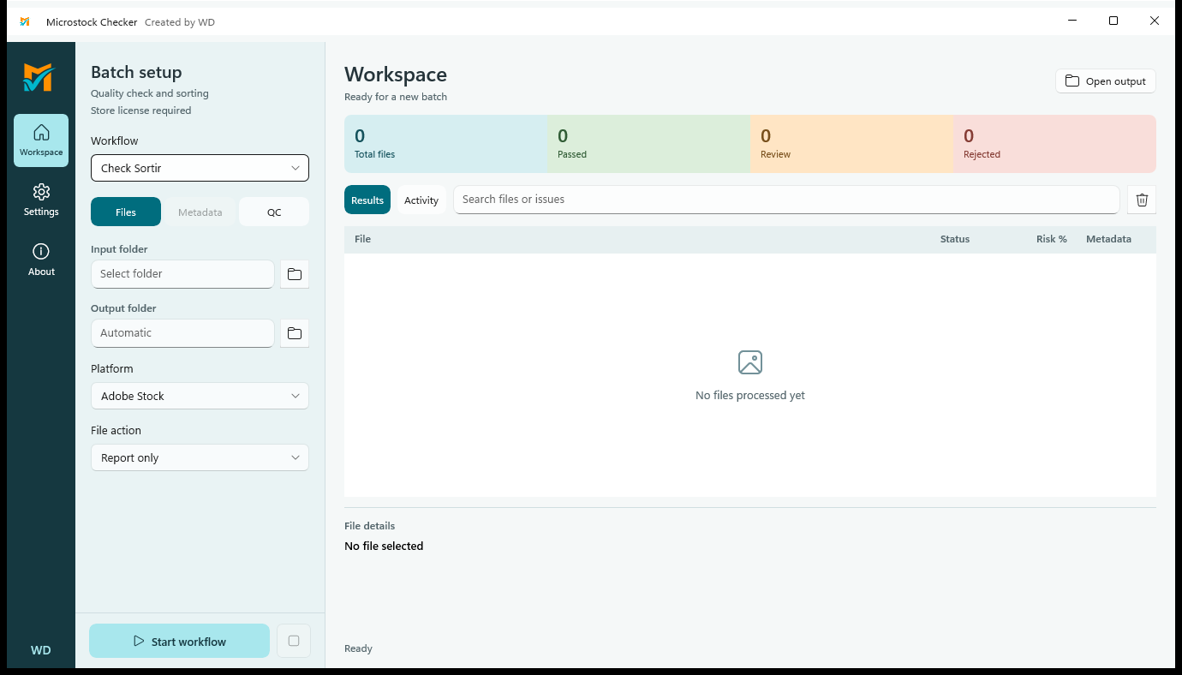Click the Output folder path field
The height and width of the screenshot is (675, 1182).
coord(182,333)
